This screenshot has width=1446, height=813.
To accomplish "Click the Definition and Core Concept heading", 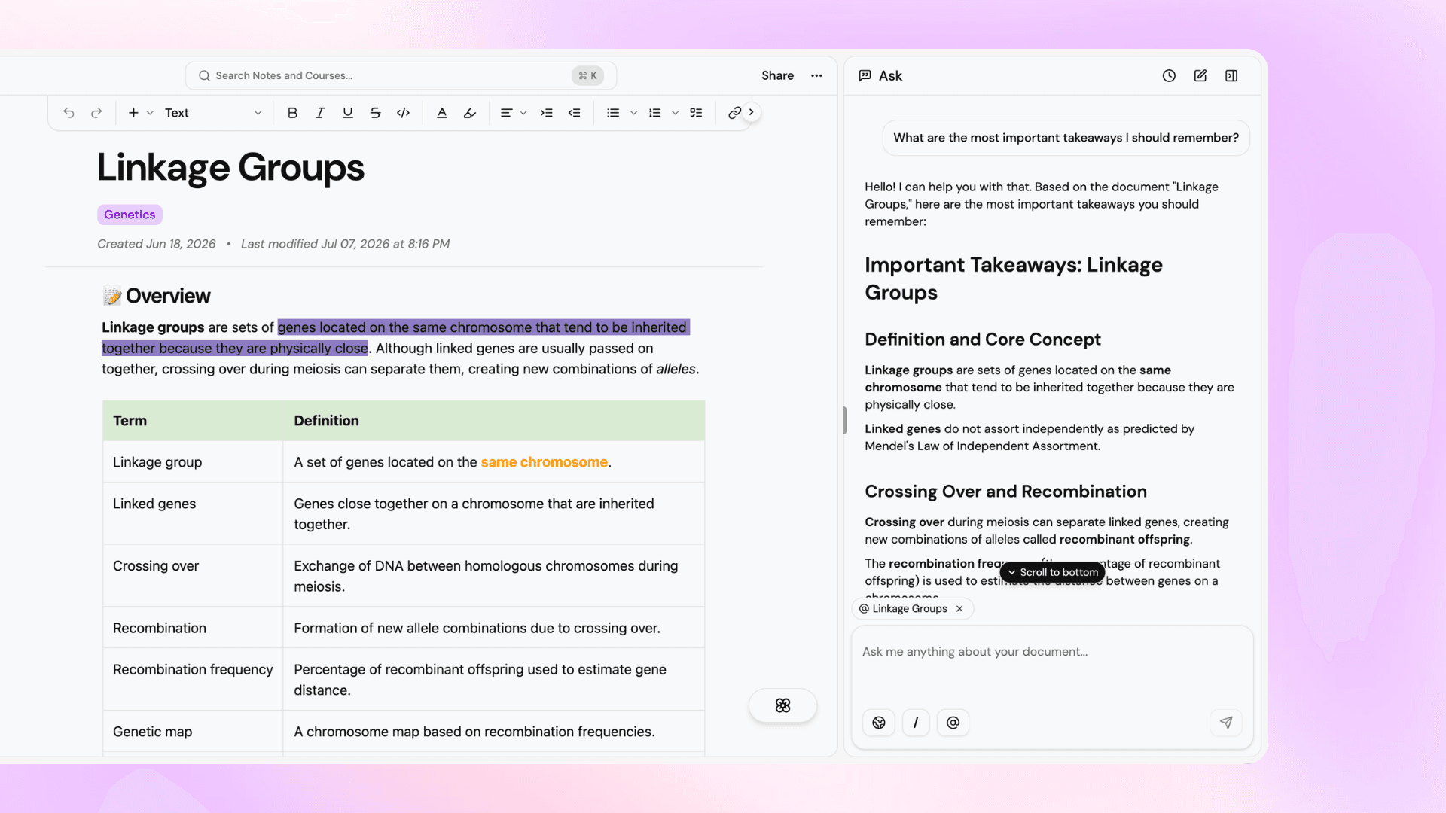I will coord(982,340).
